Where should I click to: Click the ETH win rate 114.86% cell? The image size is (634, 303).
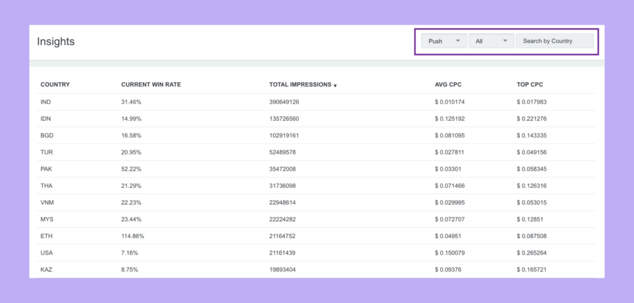point(134,236)
